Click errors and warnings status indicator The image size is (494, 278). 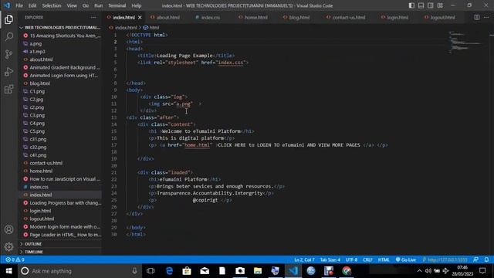click(x=15, y=259)
